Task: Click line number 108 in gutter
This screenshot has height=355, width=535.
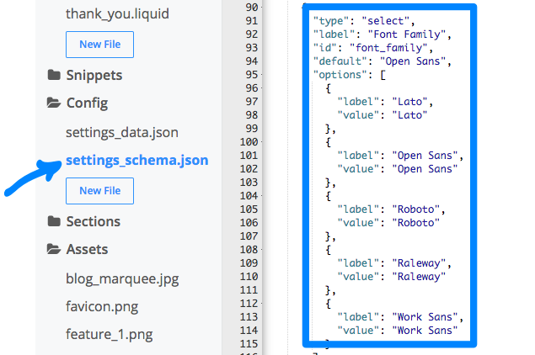Action: 249,249
